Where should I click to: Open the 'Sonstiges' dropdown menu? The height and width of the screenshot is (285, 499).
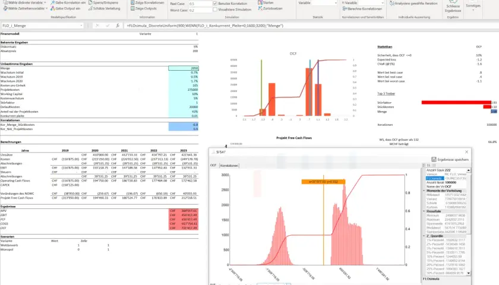coord(473,7)
